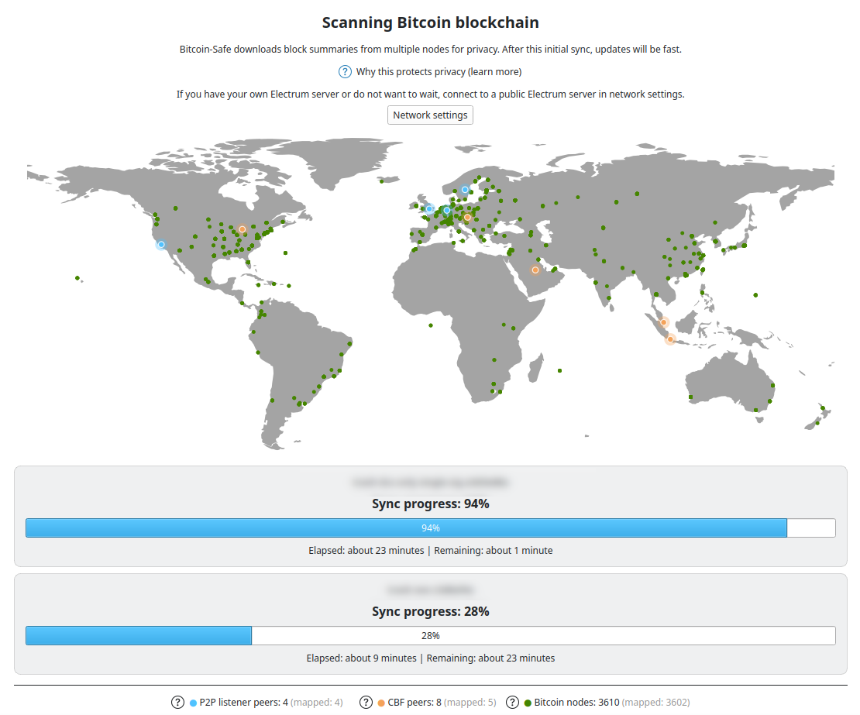Click 'Sync progress: 28%' heading
The height and width of the screenshot is (715, 860).
pyautogui.click(x=431, y=611)
